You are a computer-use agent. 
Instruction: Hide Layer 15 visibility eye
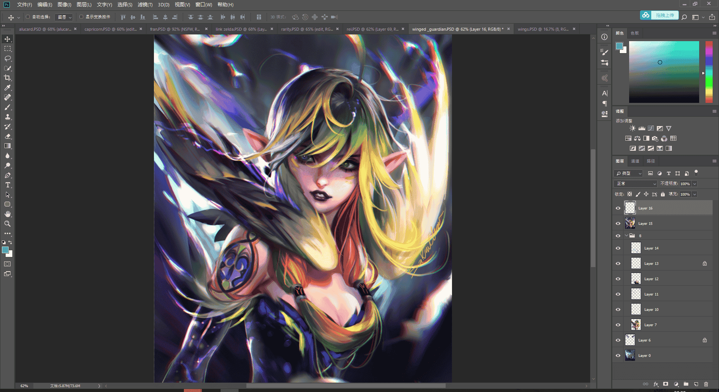click(618, 224)
